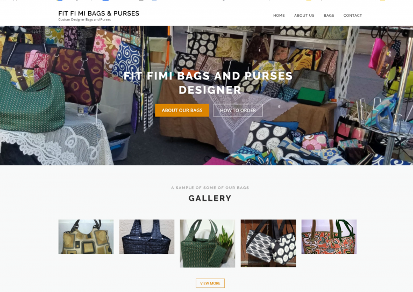The image size is (413, 292).
Task: Click the GALLERY section heading
Action: point(210,198)
